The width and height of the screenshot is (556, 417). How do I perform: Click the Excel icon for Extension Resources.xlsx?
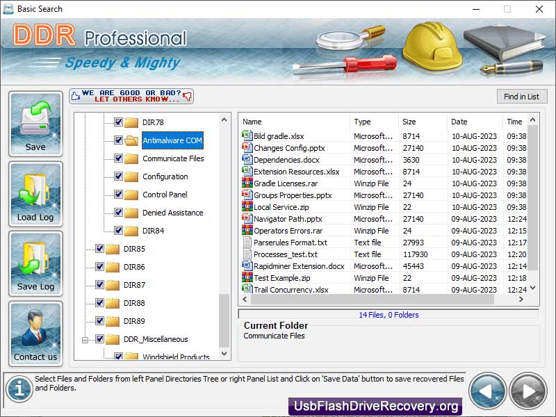pos(247,171)
